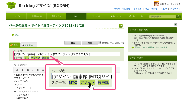Go to the ホーム navigation tab

pyautogui.click(x=17, y=16)
